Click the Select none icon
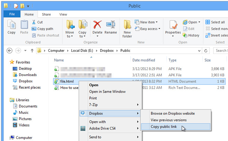228x141 pixels. tap(208, 29)
